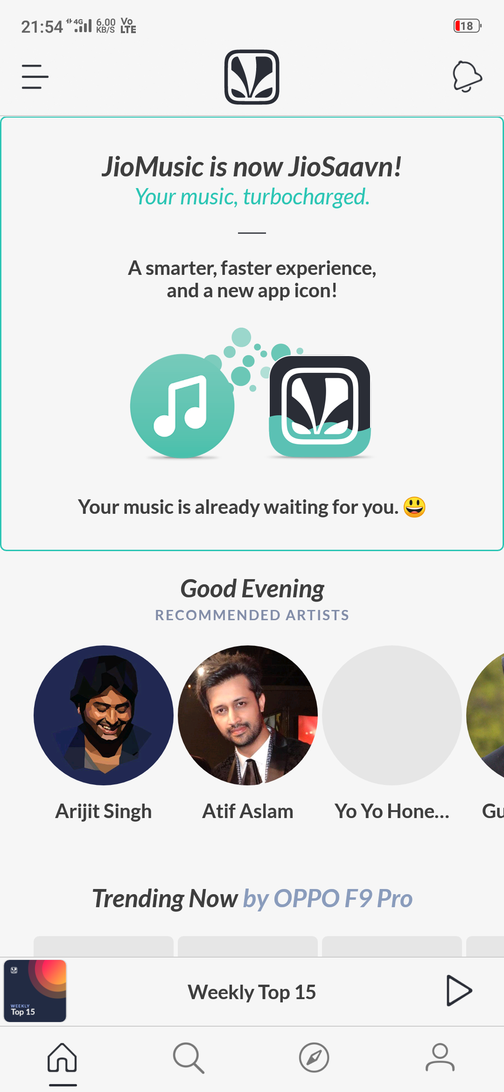The width and height of the screenshot is (504, 1092).
Task: Open notifications bell icon
Action: coord(467,77)
